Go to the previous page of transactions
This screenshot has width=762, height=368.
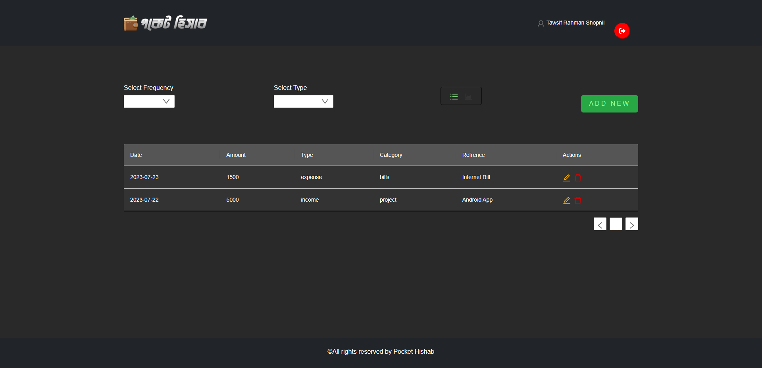600,224
